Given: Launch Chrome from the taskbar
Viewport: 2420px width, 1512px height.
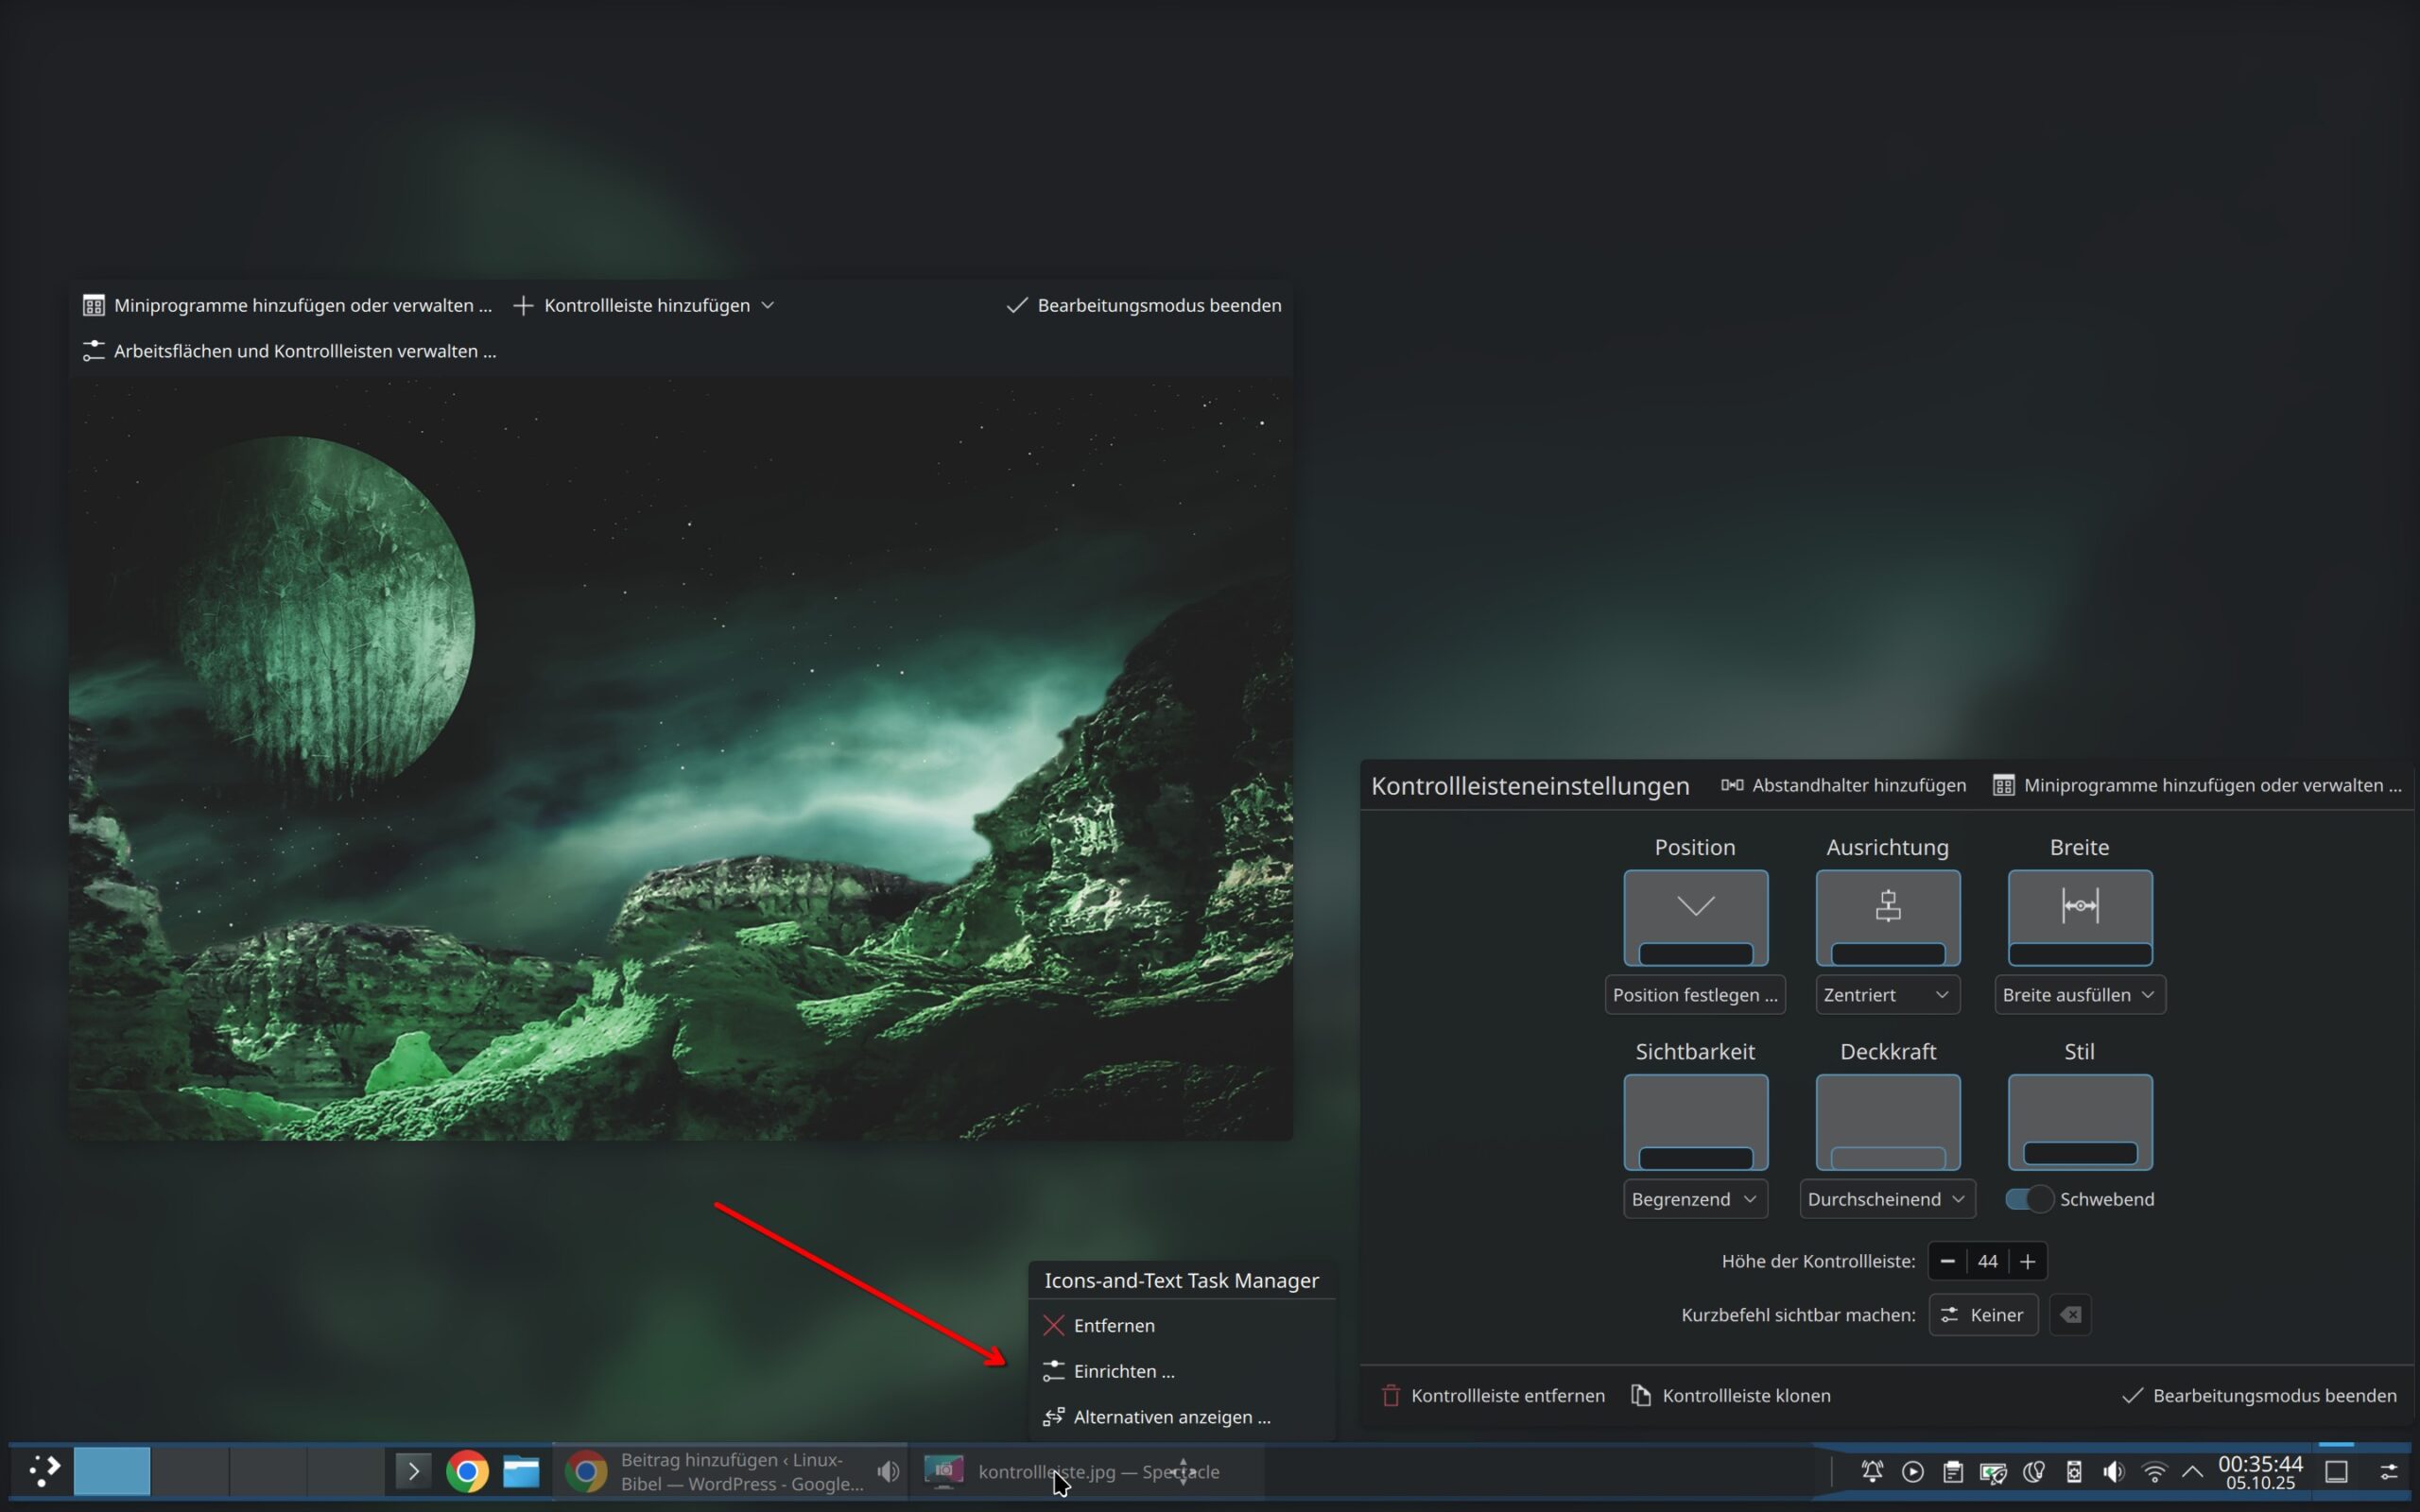Looking at the screenshot, I should pyautogui.click(x=467, y=1471).
